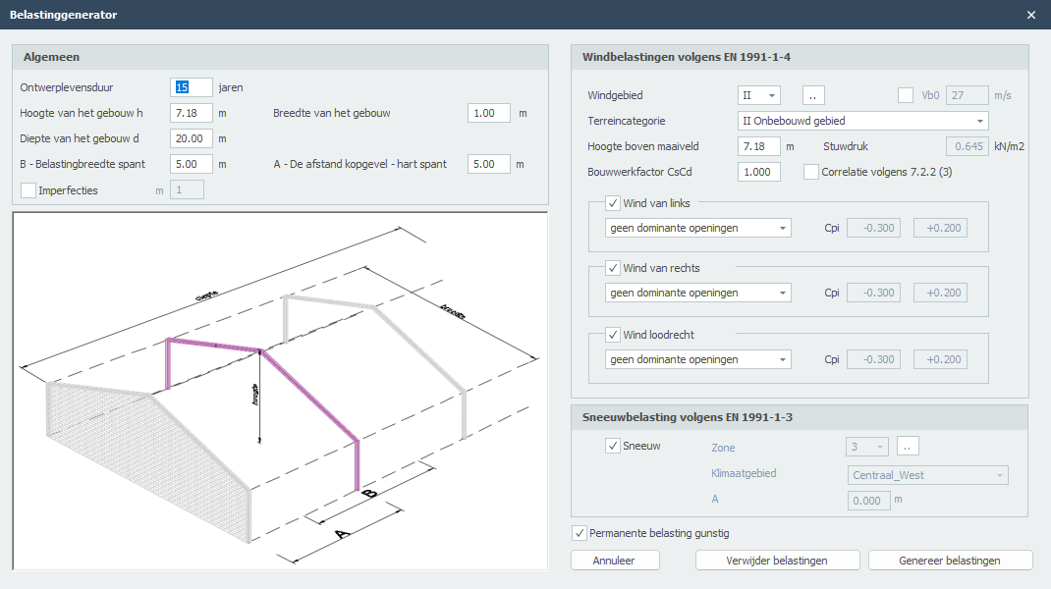The image size is (1051, 589).
Task: Disable the Wind van rechts option
Action: click(x=614, y=268)
